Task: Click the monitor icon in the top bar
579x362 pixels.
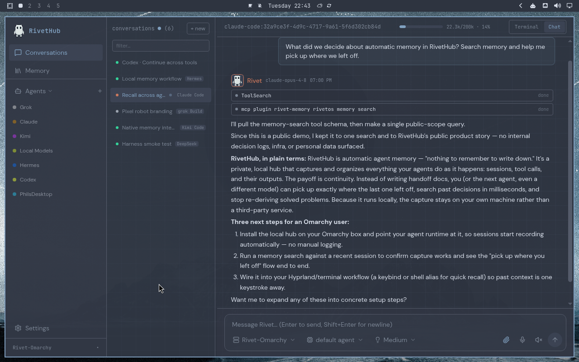Action: [x=570, y=6]
